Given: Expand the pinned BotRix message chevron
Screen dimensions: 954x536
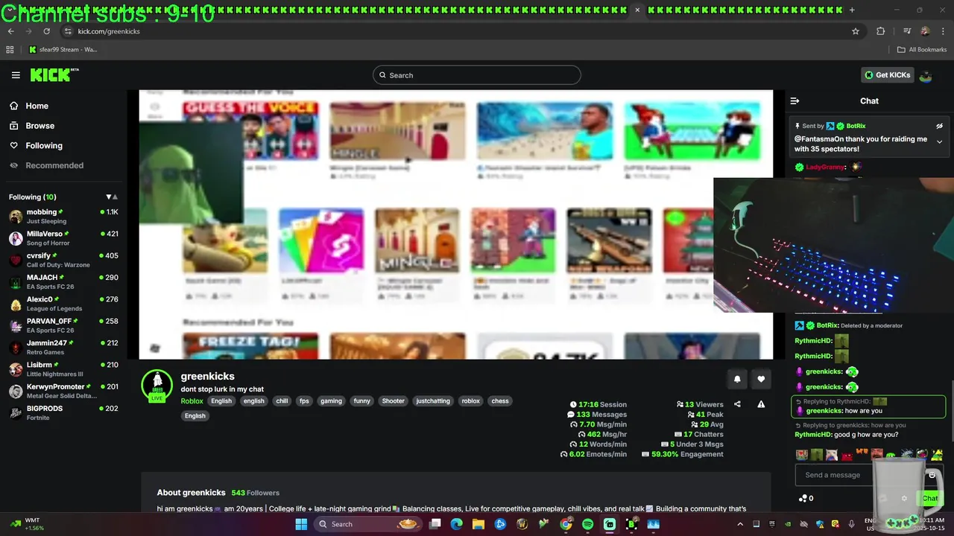Looking at the screenshot, I should (939, 141).
